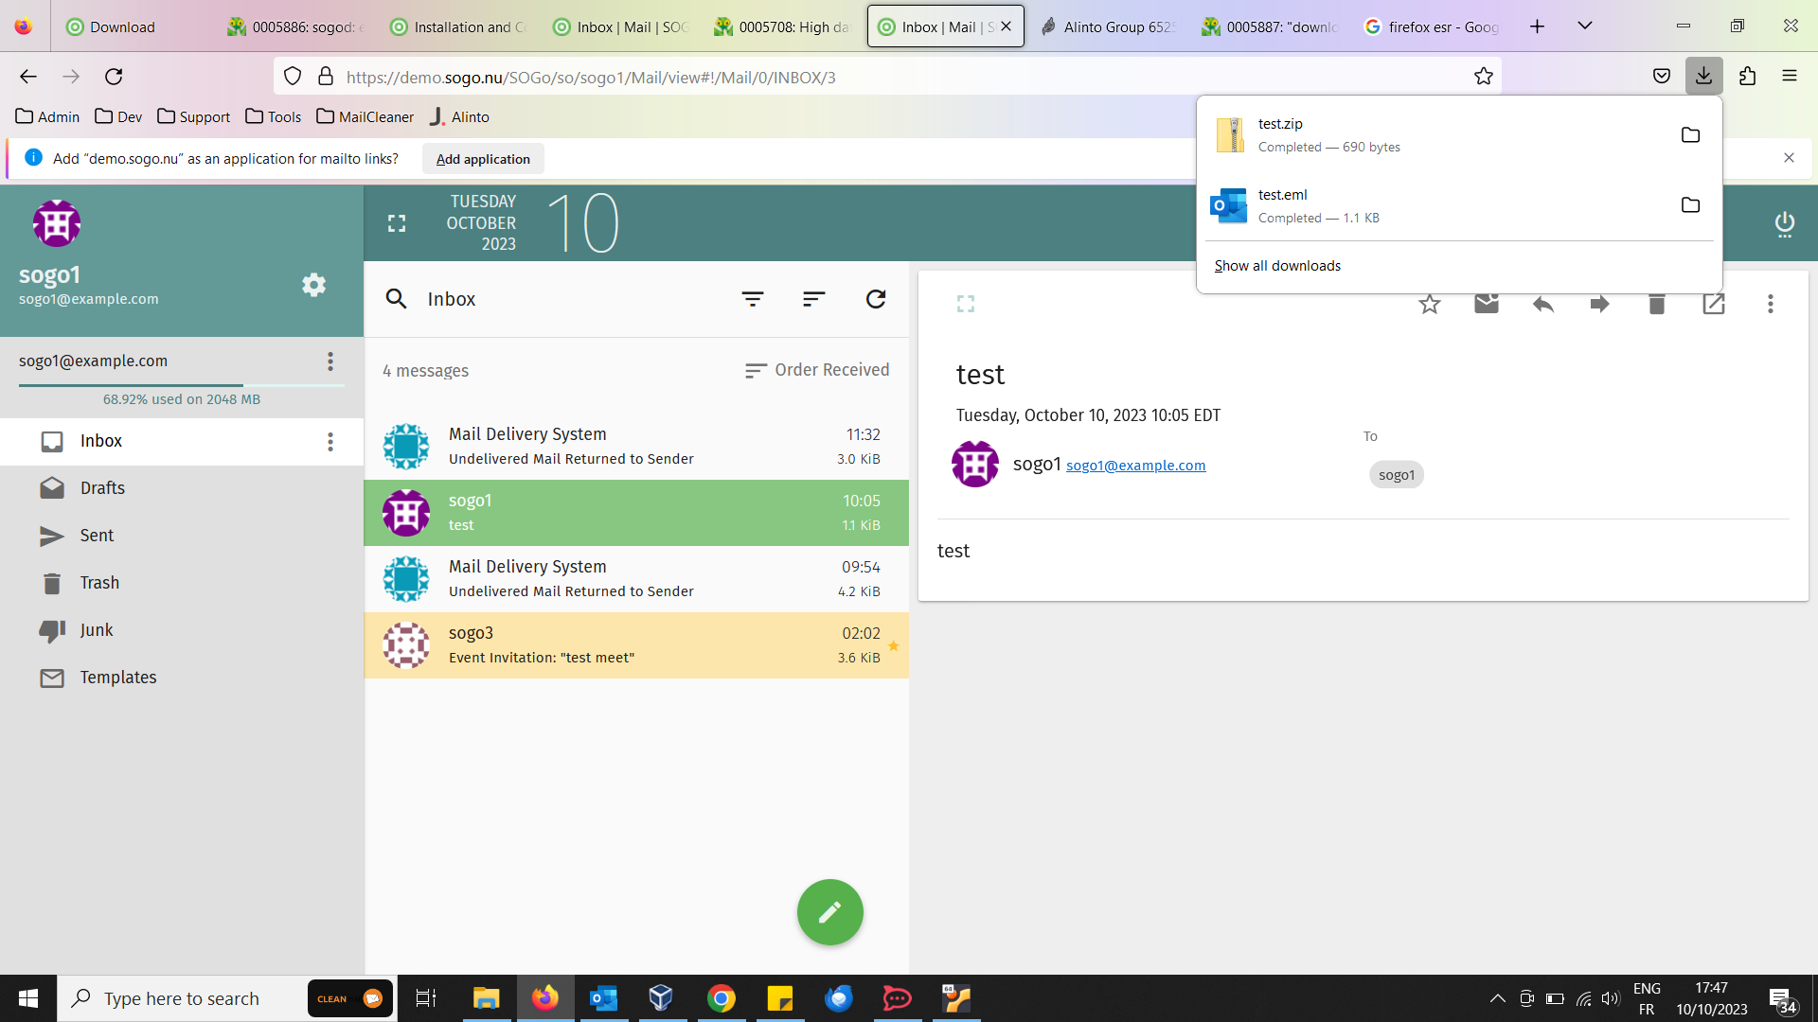
Task: Reply to the test message
Action: (1543, 304)
